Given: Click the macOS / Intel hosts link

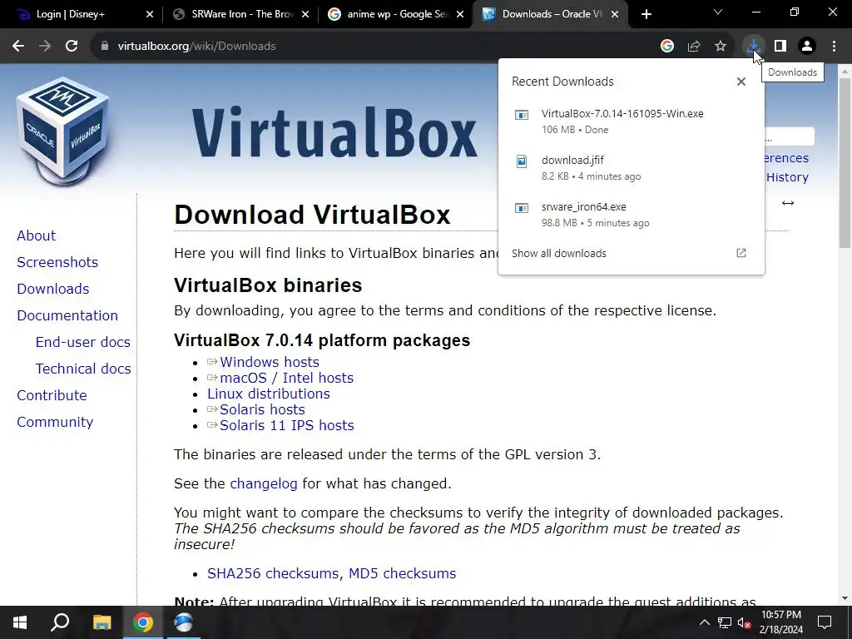Looking at the screenshot, I should tap(286, 378).
